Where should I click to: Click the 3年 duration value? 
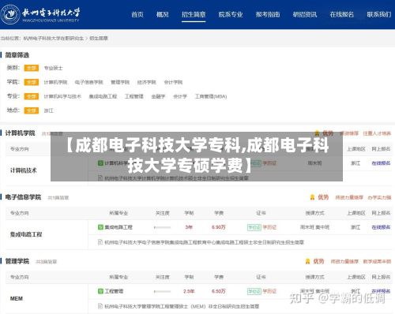coord(189,227)
